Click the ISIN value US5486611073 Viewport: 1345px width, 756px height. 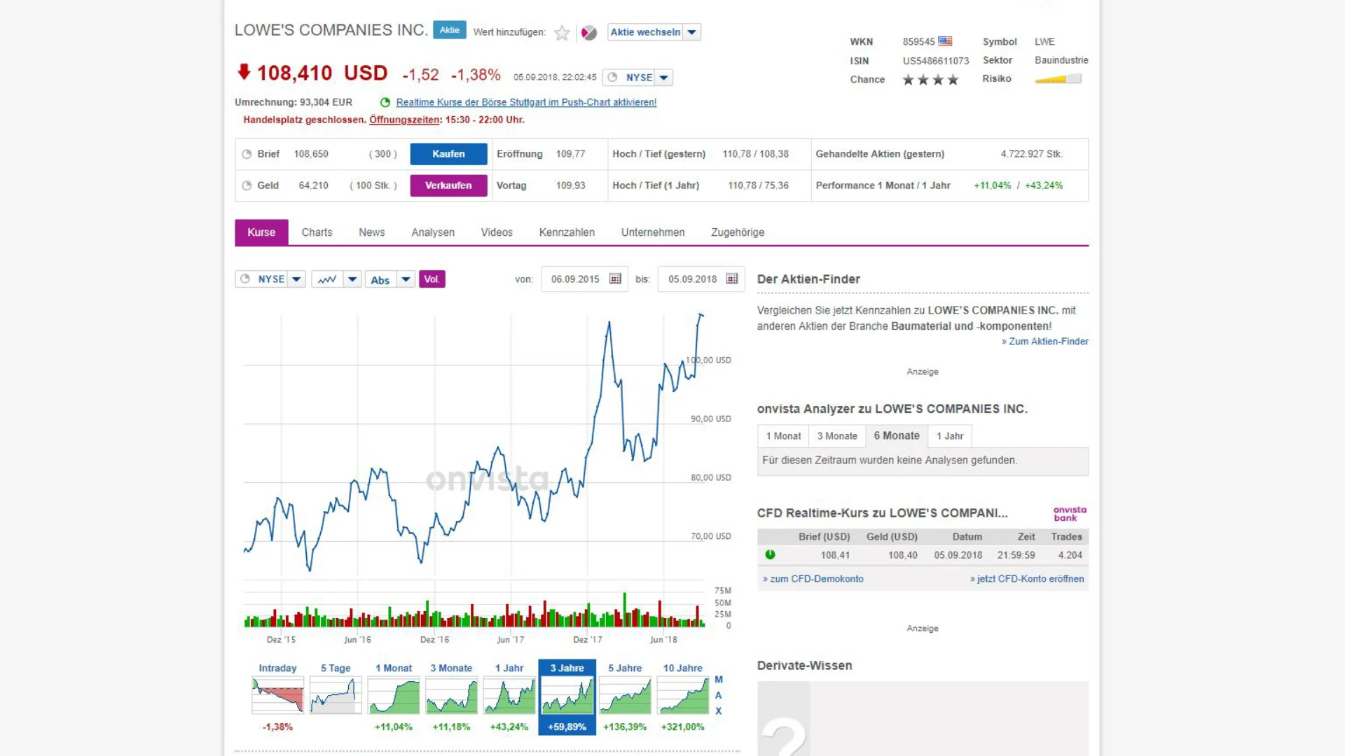pyautogui.click(x=936, y=61)
